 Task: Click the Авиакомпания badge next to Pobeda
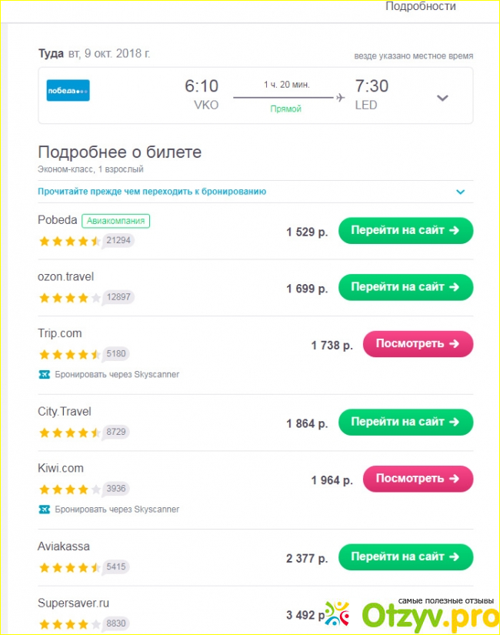coord(115,221)
